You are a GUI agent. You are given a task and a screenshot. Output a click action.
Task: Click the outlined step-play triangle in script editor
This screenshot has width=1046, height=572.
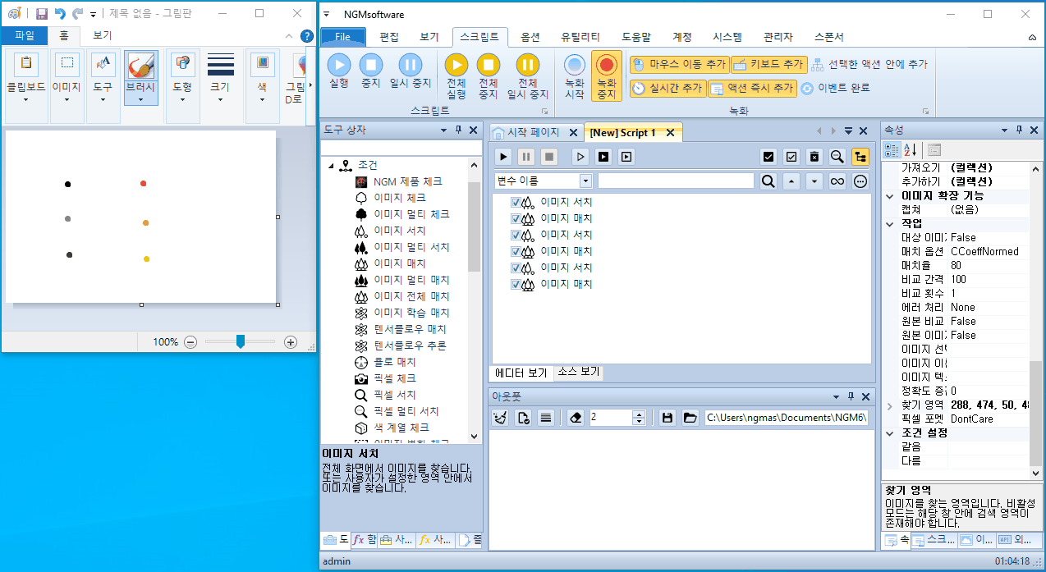pyautogui.click(x=580, y=156)
